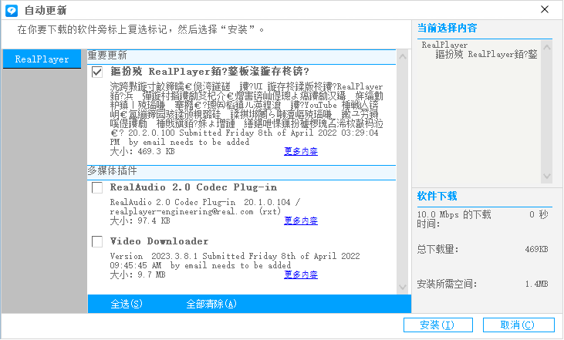Image resolution: width=564 pixels, height=340 pixels.
Task: Click the 安装(I) install button
Action: [x=437, y=325]
